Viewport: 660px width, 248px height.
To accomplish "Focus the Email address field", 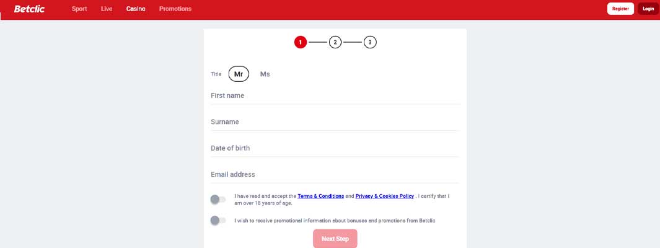I will pyautogui.click(x=335, y=174).
